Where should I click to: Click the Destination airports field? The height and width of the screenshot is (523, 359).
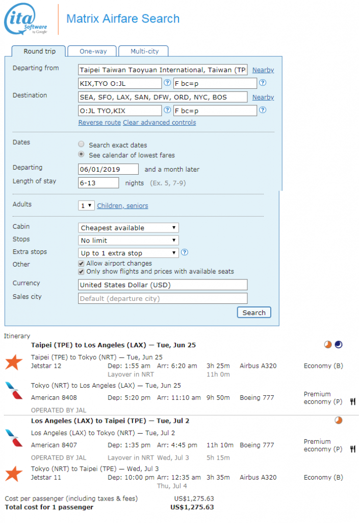163,97
